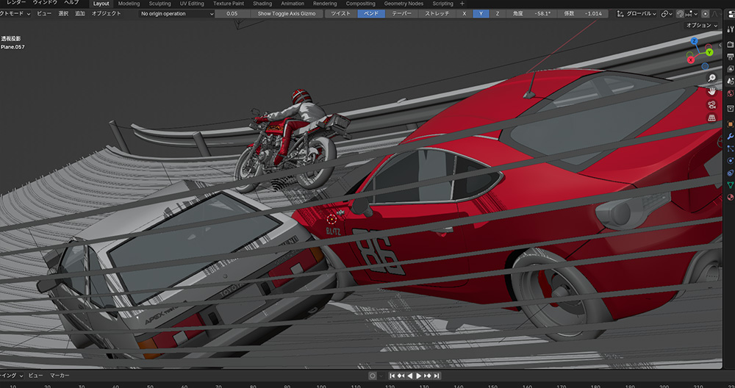Image resolution: width=735 pixels, height=388 pixels.
Task: Open the Collection properties tab
Action: pos(731,109)
